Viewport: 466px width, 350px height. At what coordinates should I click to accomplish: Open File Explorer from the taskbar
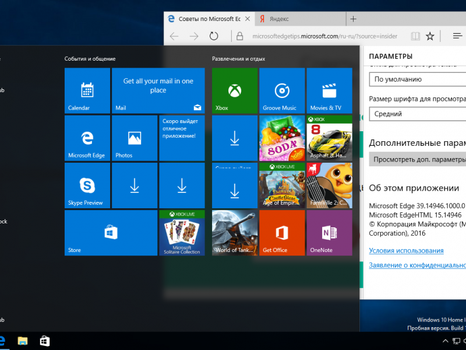coord(23,341)
